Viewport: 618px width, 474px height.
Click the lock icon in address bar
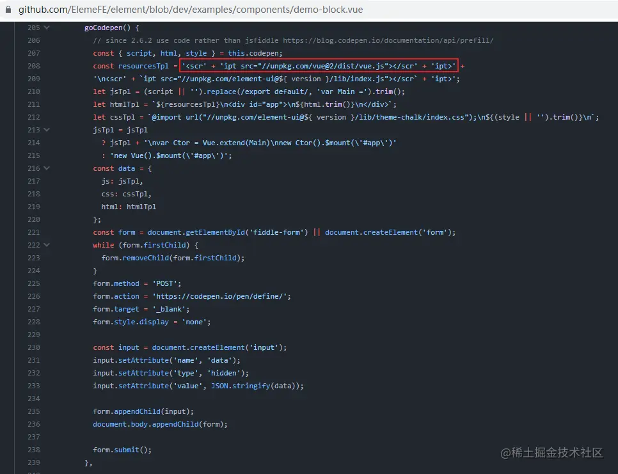(x=8, y=10)
